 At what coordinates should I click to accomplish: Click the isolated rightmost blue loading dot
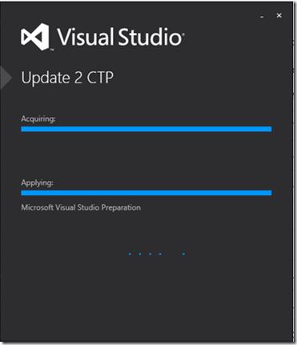click(x=183, y=254)
